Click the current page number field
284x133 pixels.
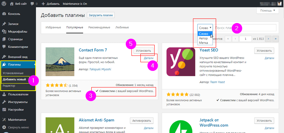246,39
